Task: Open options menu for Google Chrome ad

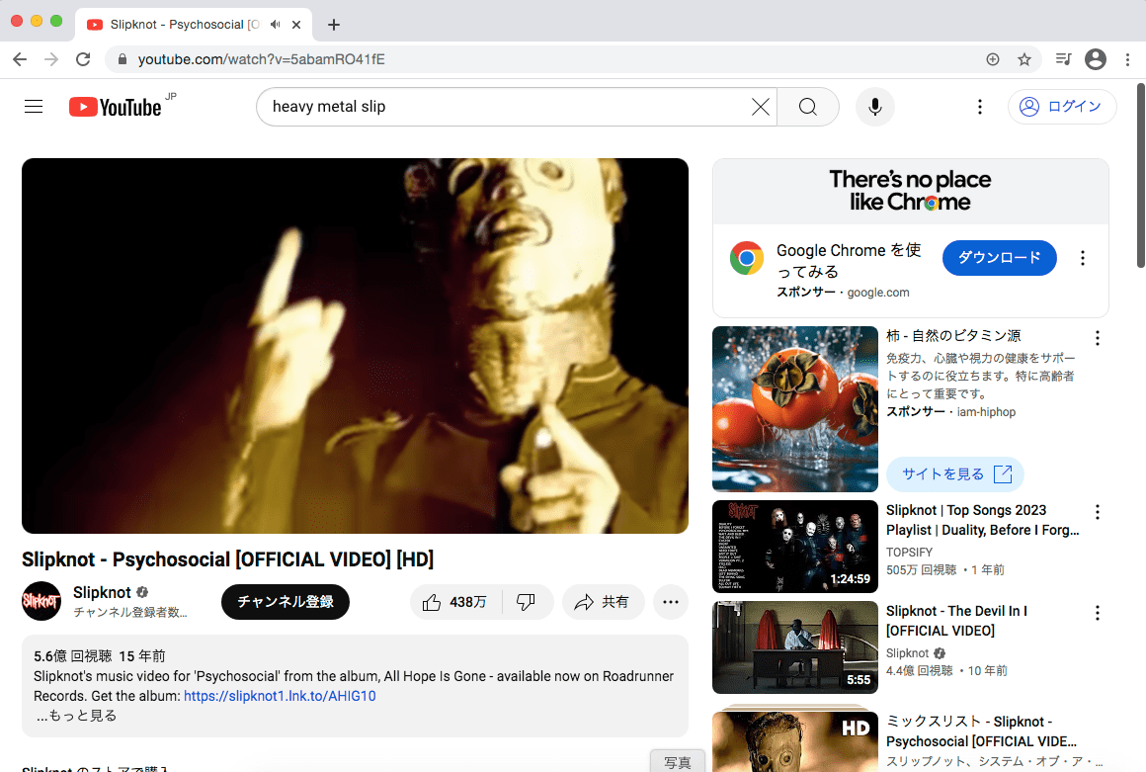Action: tap(1083, 258)
